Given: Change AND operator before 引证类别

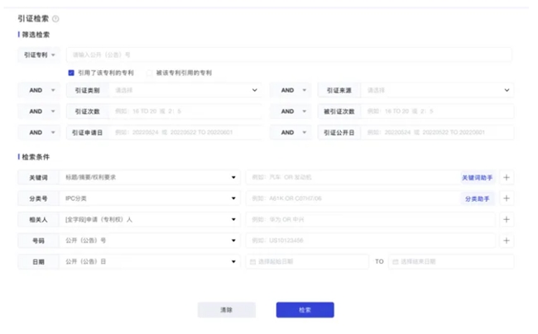Looking at the screenshot, I should (38, 90).
